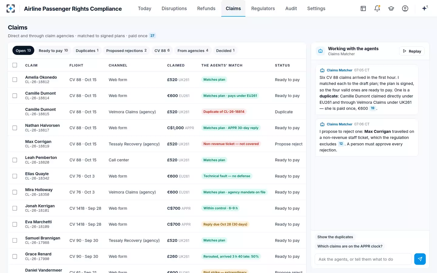Filter by Ready to pay claims
The height and width of the screenshot is (273, 437).
[x=53, y=50]
